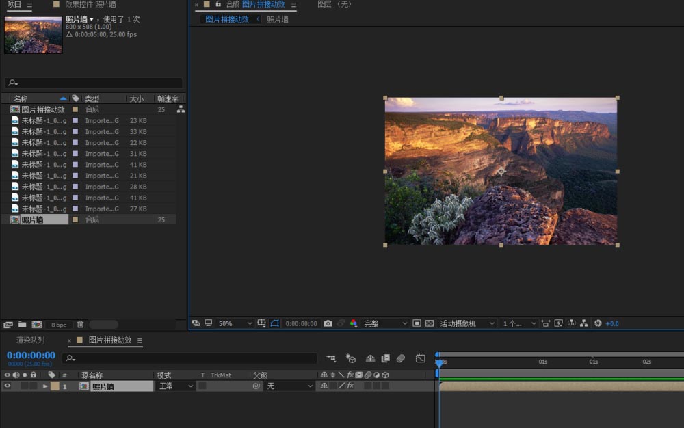Click the snapshot camera icon in viewer
This screenshot has width=684, height=428.
328,323
